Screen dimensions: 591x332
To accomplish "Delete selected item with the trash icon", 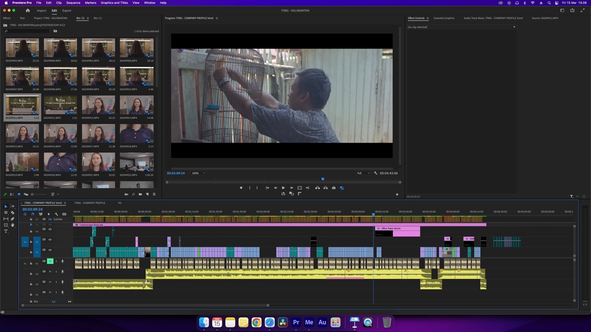I will pos(154,194).
